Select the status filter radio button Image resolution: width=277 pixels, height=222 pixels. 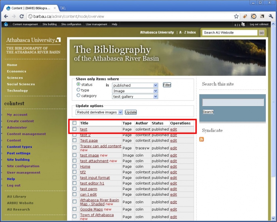tap(78, 84)
